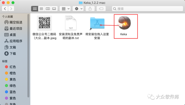Click the file name 安装须知及免责声明的副本.txt

tap(71, 36)
